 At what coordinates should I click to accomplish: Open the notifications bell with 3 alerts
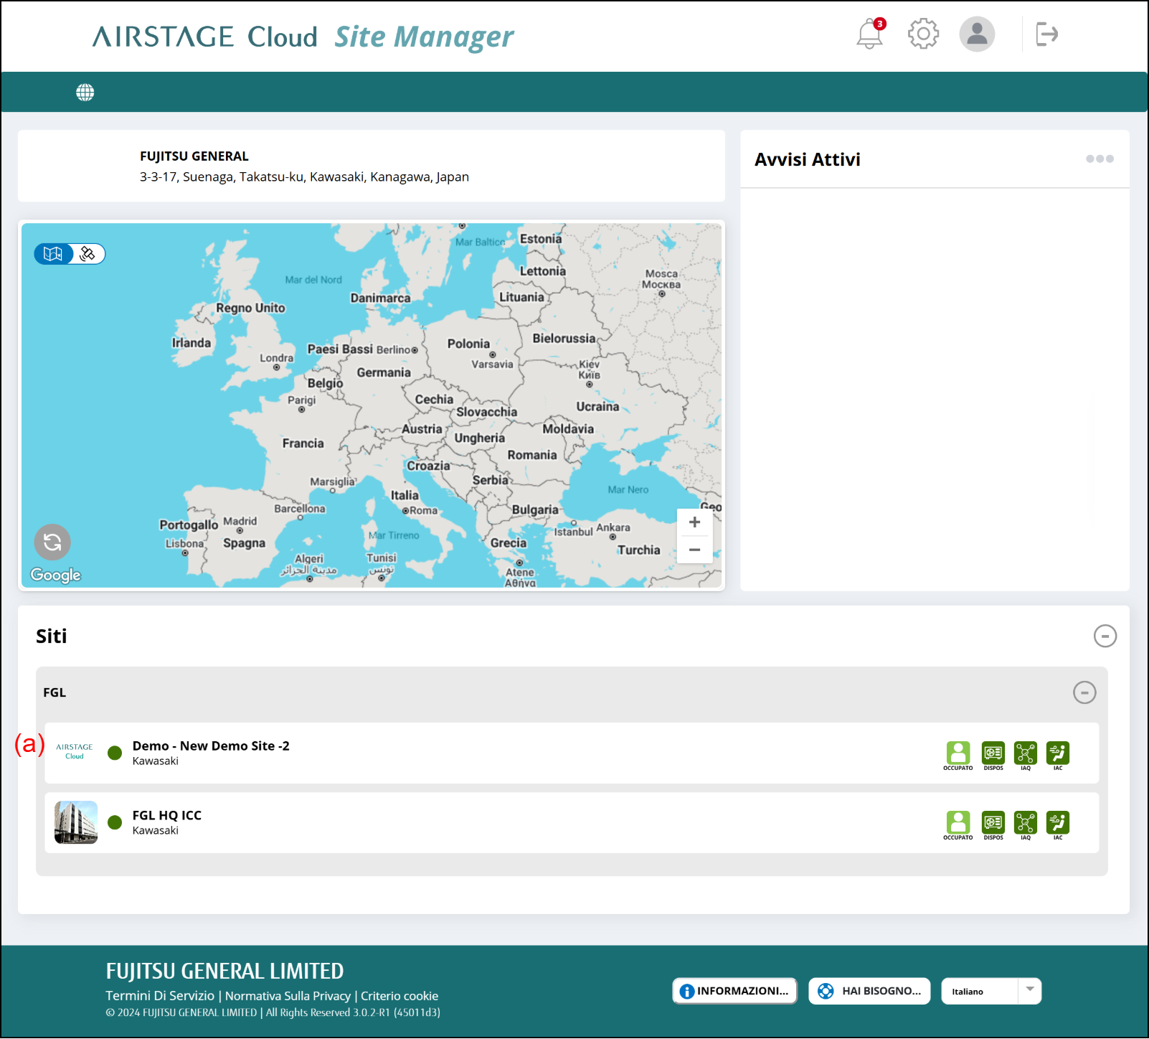pos(869,34)
